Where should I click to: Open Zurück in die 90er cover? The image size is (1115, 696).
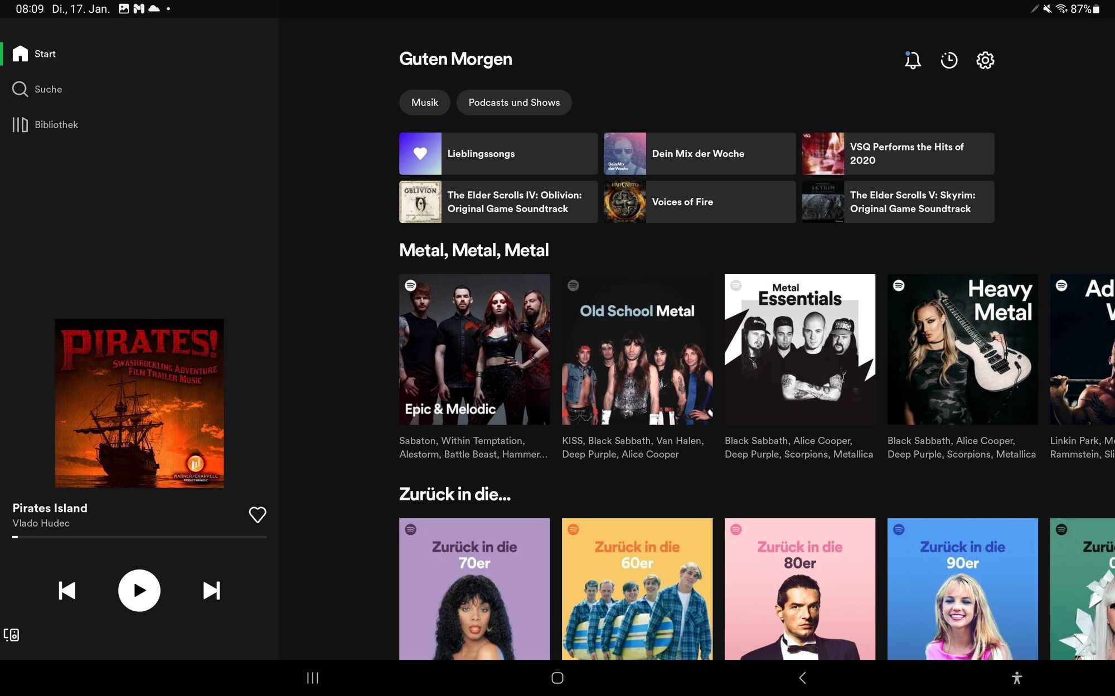pos(963,589)
